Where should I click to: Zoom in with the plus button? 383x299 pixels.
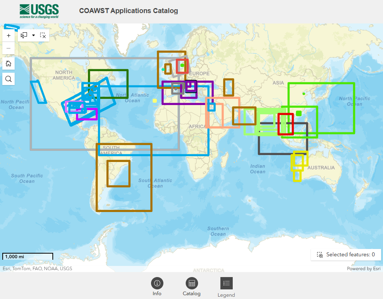pyautogui.click(x=8, y=36)
